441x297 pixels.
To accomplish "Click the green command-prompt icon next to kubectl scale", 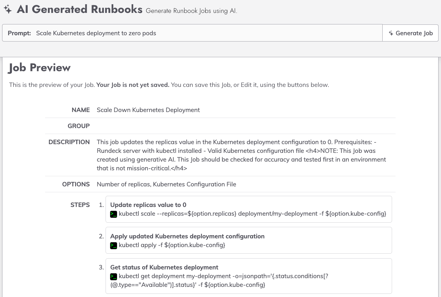I will coord(114,214).
